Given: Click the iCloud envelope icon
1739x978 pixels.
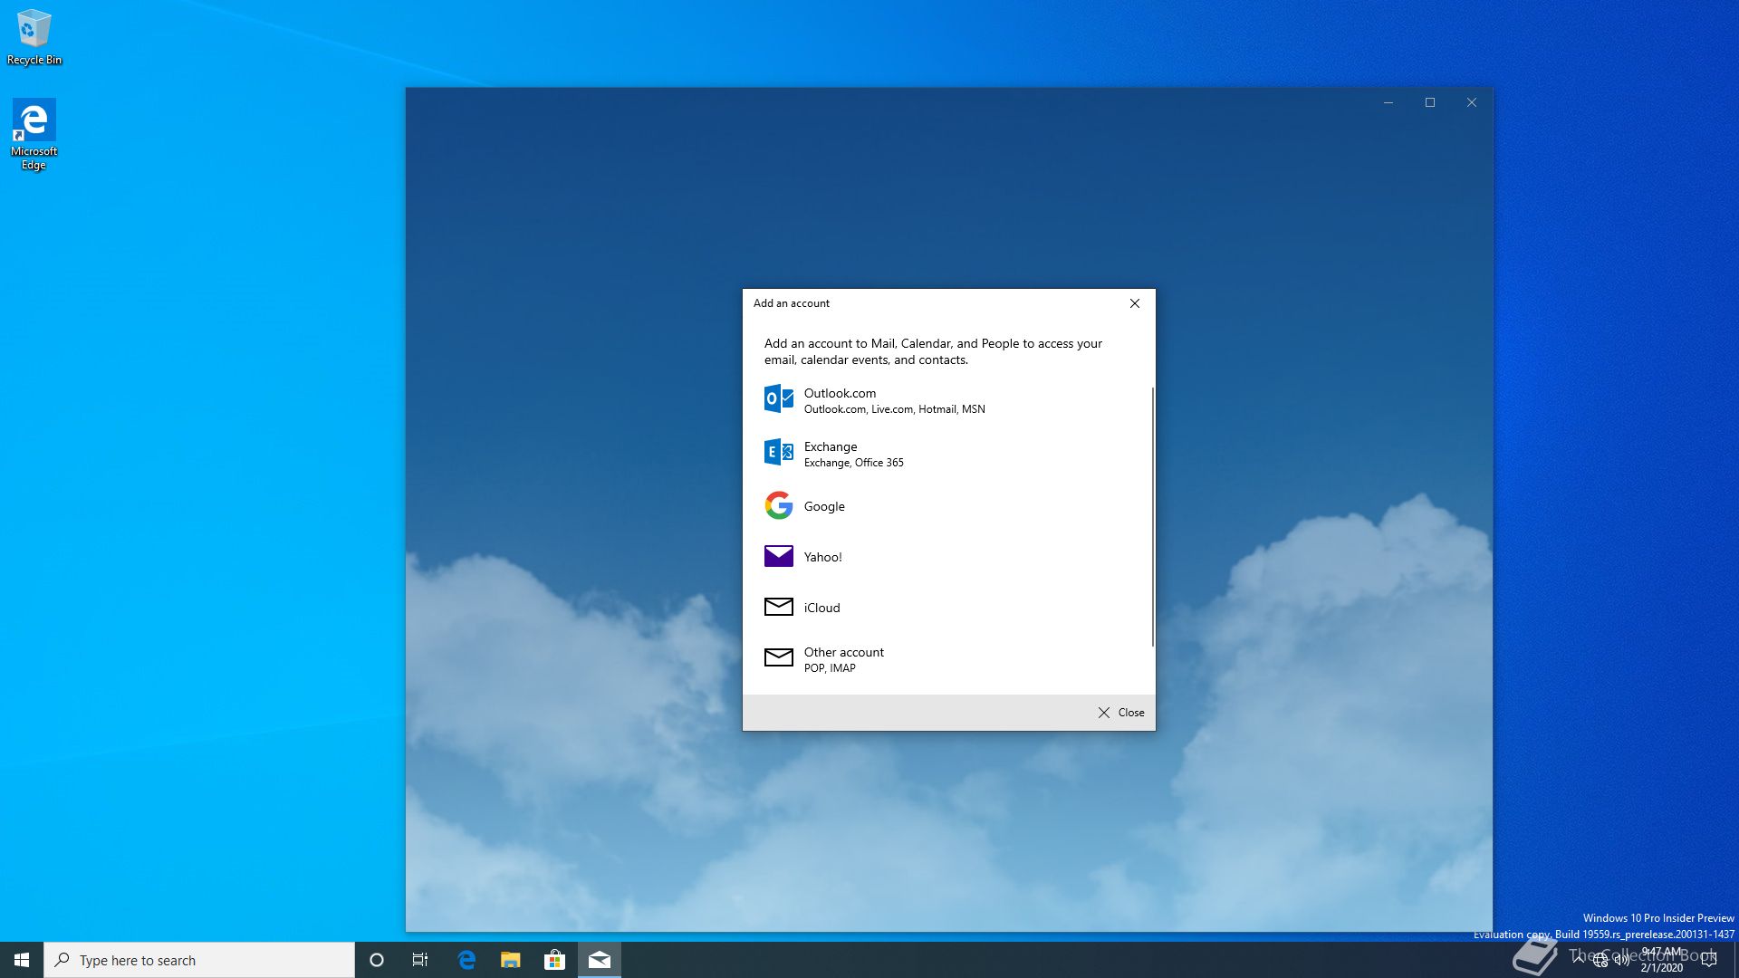Looking at the screenshot, I should [778, 607].
